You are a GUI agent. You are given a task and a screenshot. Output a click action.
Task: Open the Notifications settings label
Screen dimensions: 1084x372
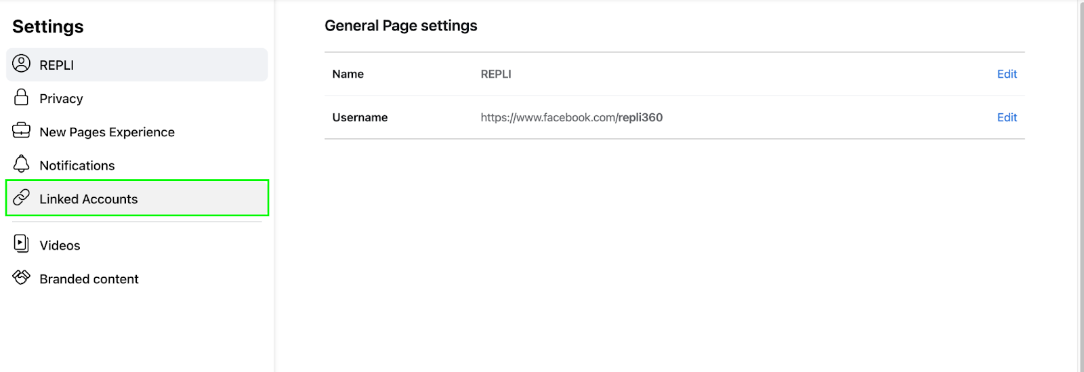[77, 165]
